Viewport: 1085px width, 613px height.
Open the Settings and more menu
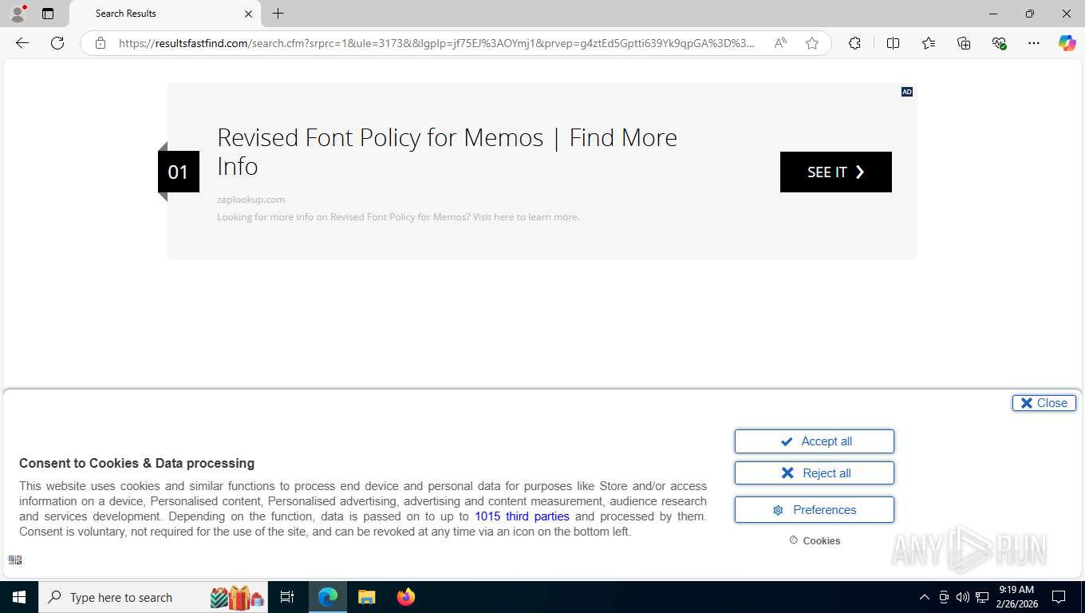pos(1034,43)
